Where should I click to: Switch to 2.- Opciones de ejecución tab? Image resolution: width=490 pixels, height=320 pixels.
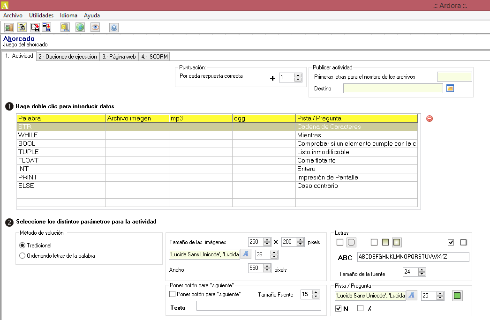[x=68, y=57]
